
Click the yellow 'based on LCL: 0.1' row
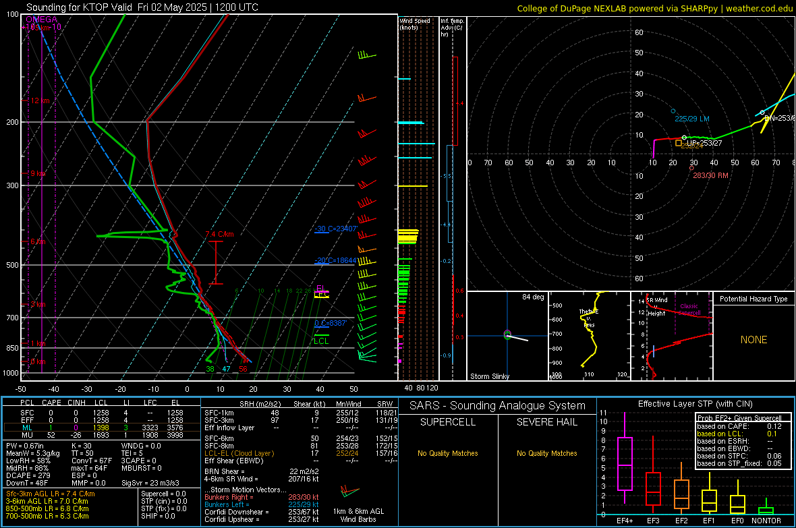coord(737,434)
